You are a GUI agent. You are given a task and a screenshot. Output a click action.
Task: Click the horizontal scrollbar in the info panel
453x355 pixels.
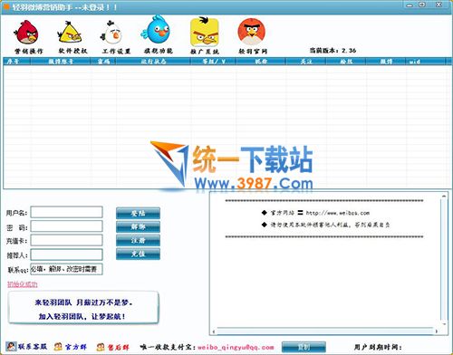(325, 331)
